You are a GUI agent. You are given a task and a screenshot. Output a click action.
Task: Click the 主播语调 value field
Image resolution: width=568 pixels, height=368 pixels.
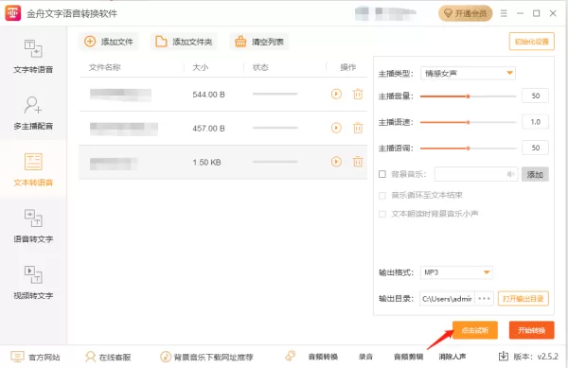[535, 148]
